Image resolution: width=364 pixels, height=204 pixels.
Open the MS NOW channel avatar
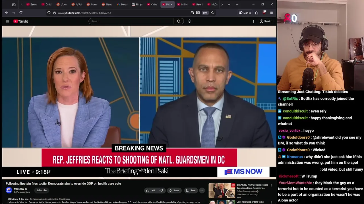tap(9, 190)
